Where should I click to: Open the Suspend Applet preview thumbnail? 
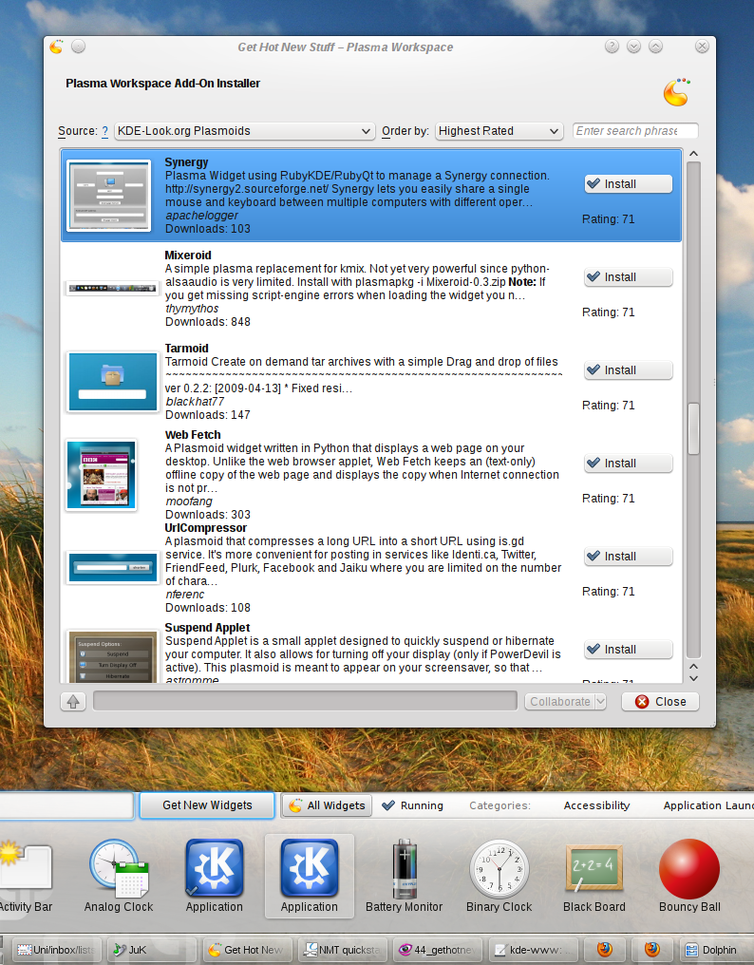coord(112,656)
